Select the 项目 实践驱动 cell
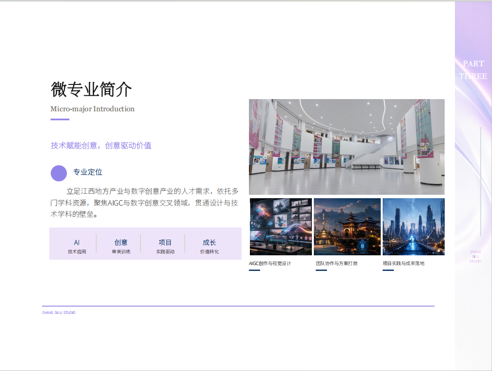 tap(165, 247)
